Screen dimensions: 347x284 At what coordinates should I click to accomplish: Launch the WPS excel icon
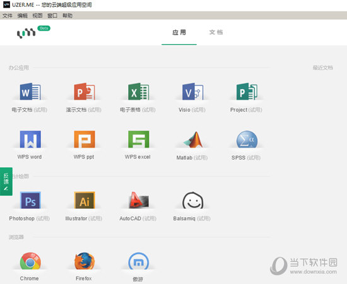(x=139, y=139)
